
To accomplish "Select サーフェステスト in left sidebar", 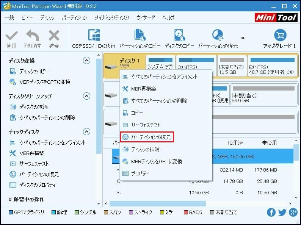I will [x=34, y=164].
